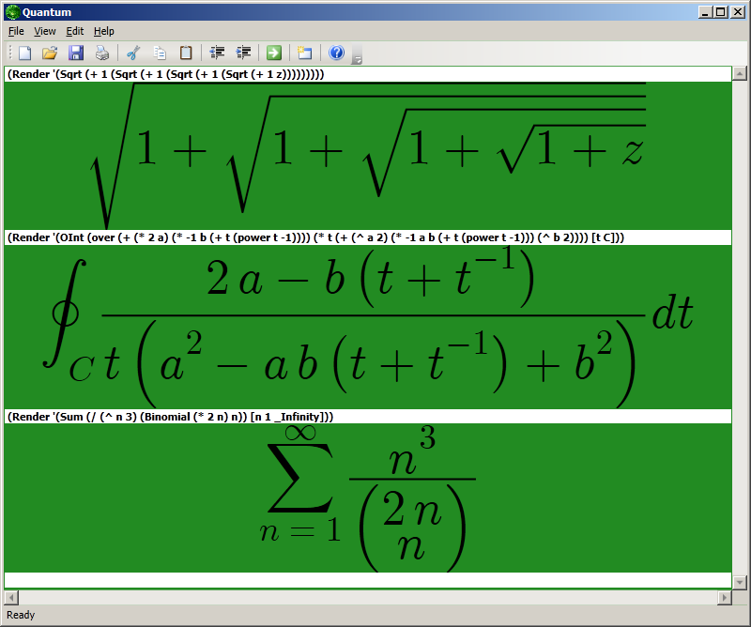
Task: Open a file using folder icon
Action: [x=50, y=53]
